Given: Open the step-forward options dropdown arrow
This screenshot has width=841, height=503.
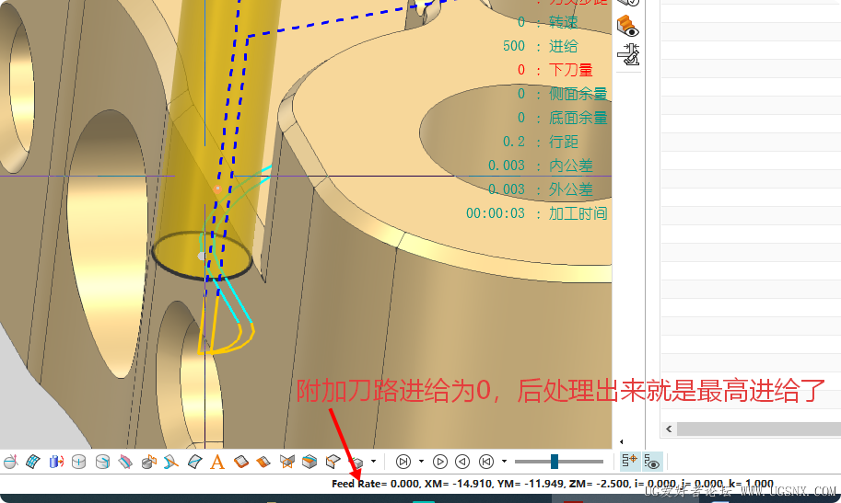Looking at the screenshot, I should [x=421, y=462].
